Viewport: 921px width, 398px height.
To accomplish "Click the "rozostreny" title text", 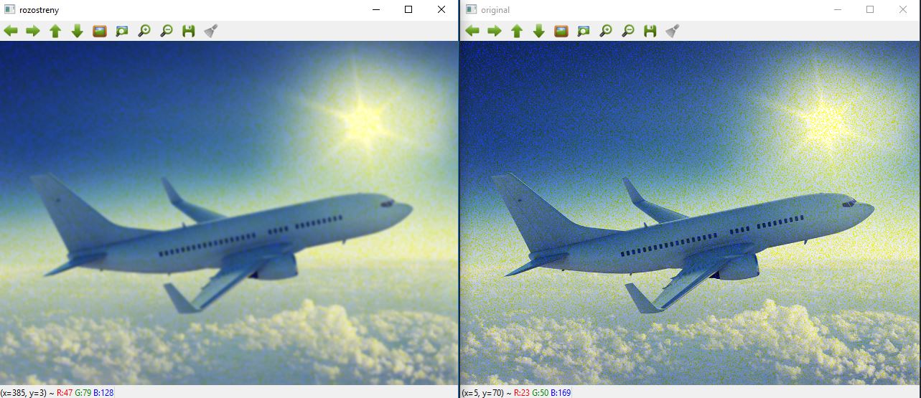I will pyautogui.click(x=39, y=9).
